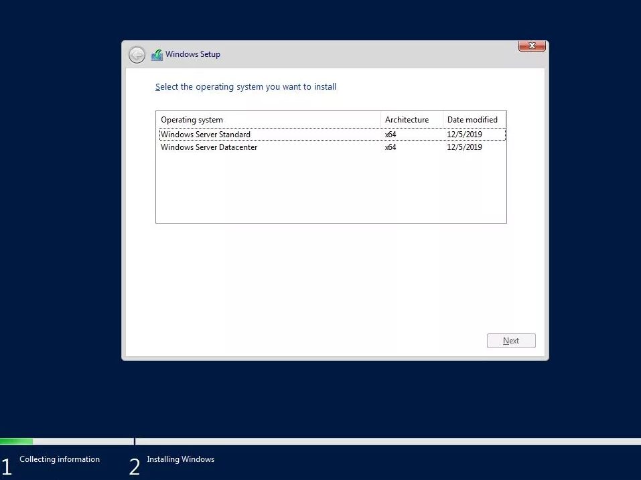Image resolution: width=641 pixels, height=480 pixels.
Task: Click the green setup progress bar
Action: click(x=16, y=441)
